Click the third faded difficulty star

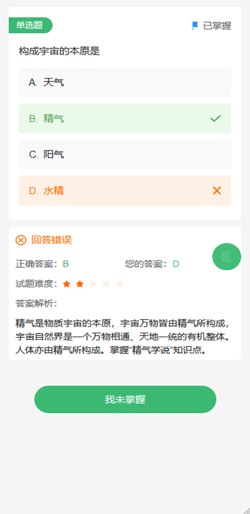point(93,284)
